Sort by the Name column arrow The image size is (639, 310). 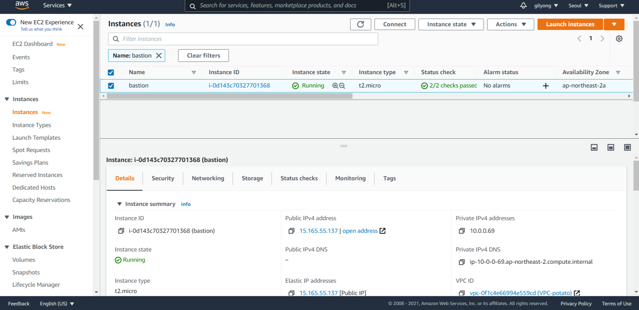coord(194,73)
